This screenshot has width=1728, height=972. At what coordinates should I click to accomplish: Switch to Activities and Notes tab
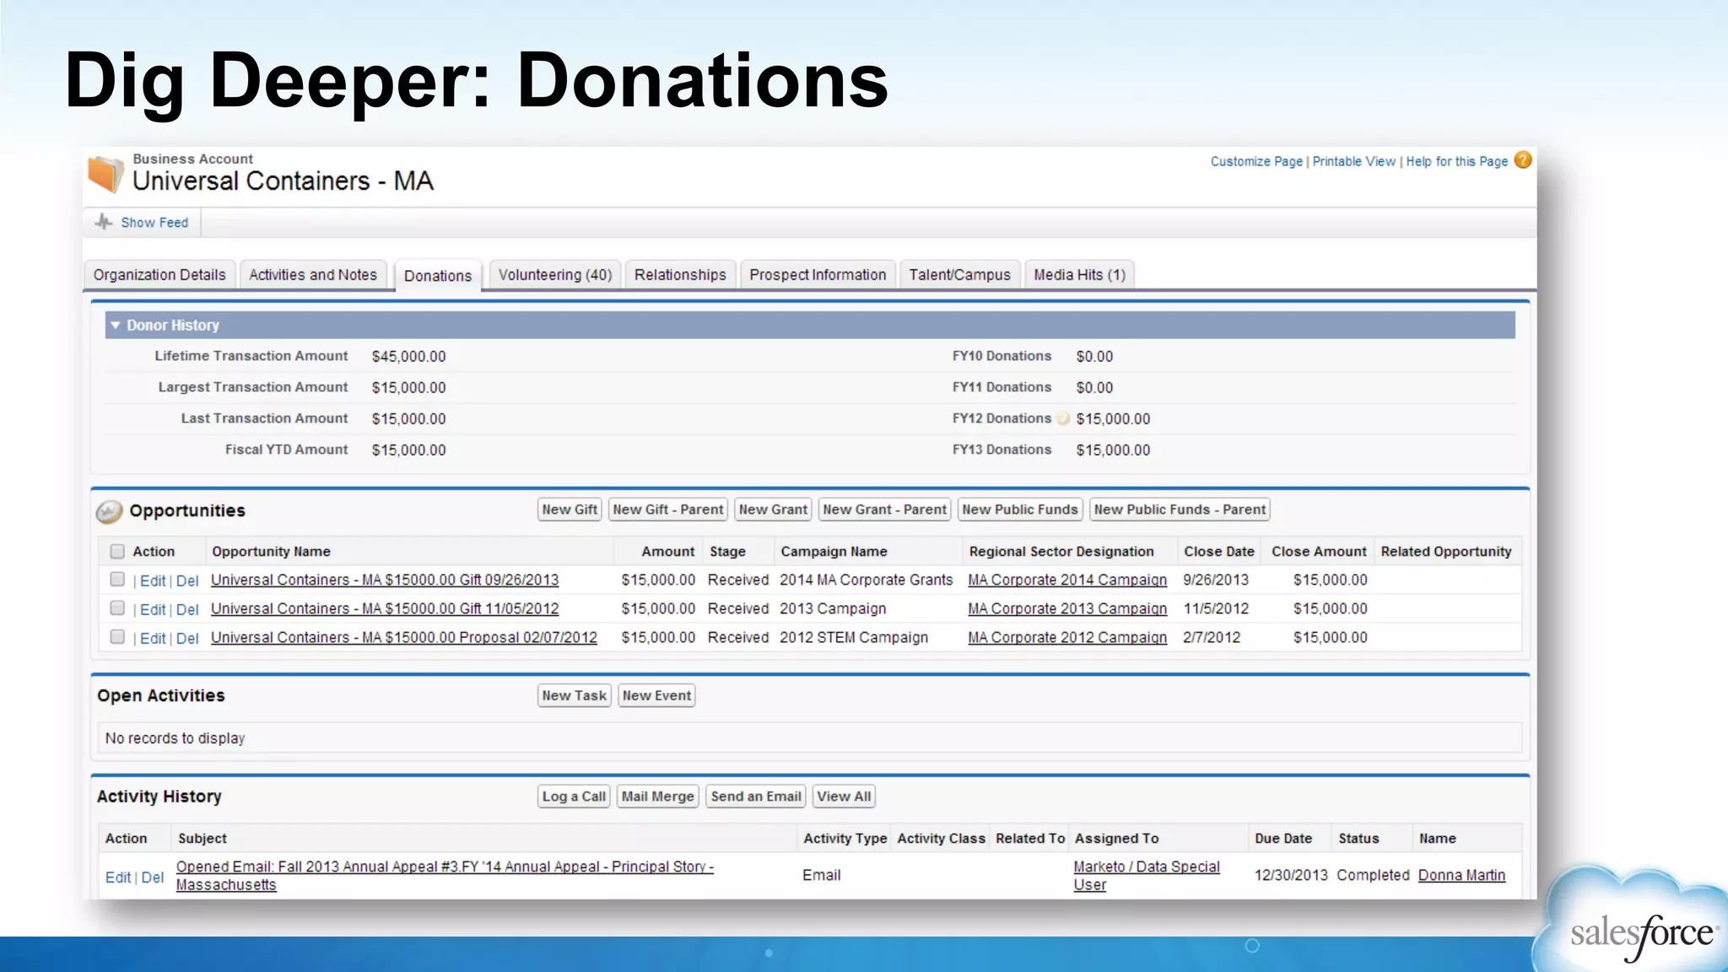(x=313, y=275)
